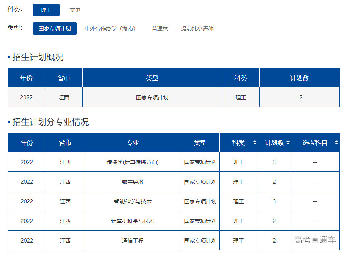Click the 2022 year cell in overview table
This screenshot has width=347, height=255.
click(26, 97)
